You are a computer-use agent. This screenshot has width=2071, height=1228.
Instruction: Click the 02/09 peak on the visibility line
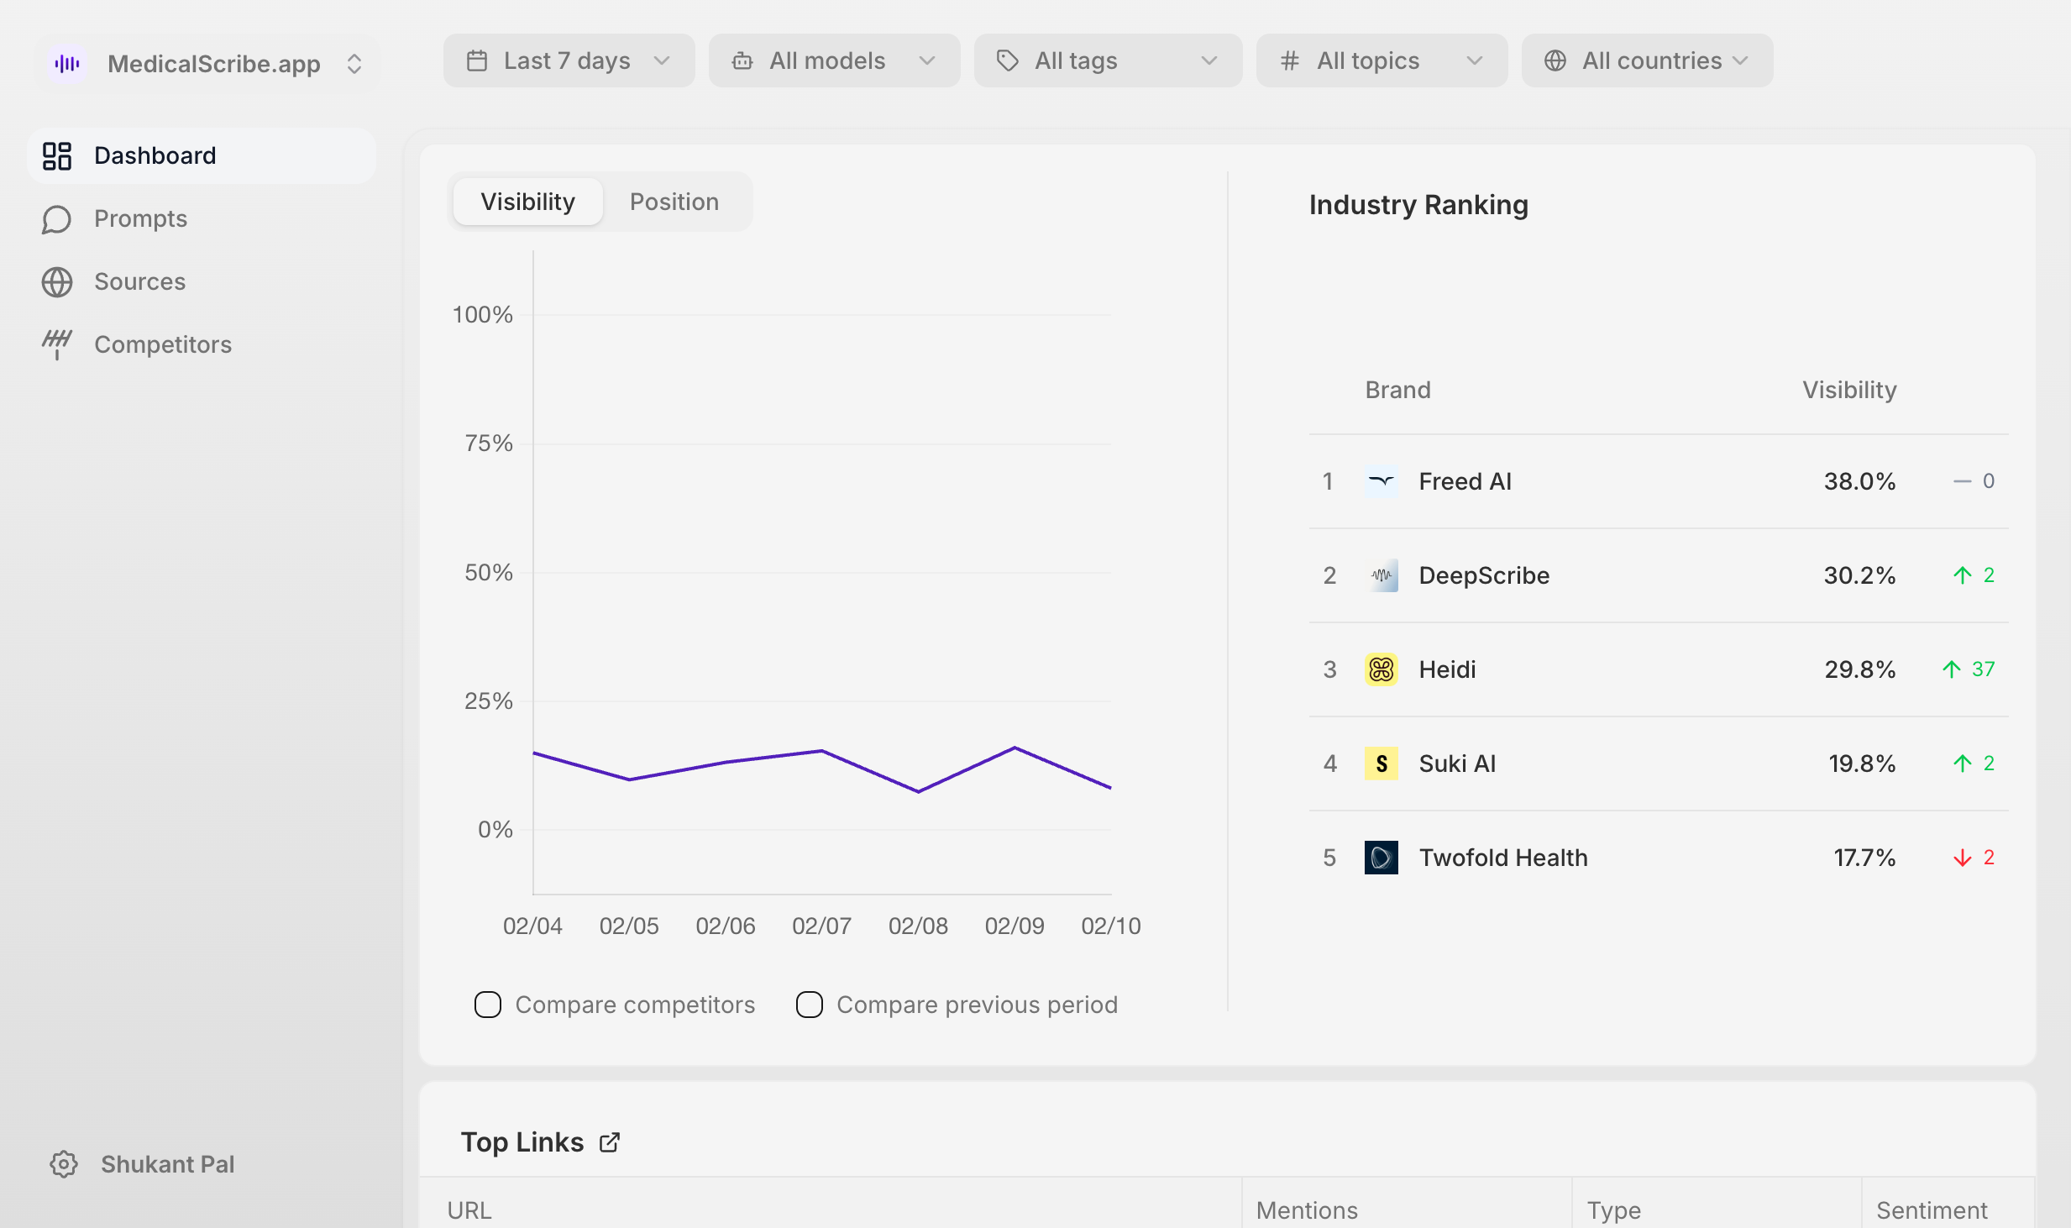click(x=1015, y=748)
